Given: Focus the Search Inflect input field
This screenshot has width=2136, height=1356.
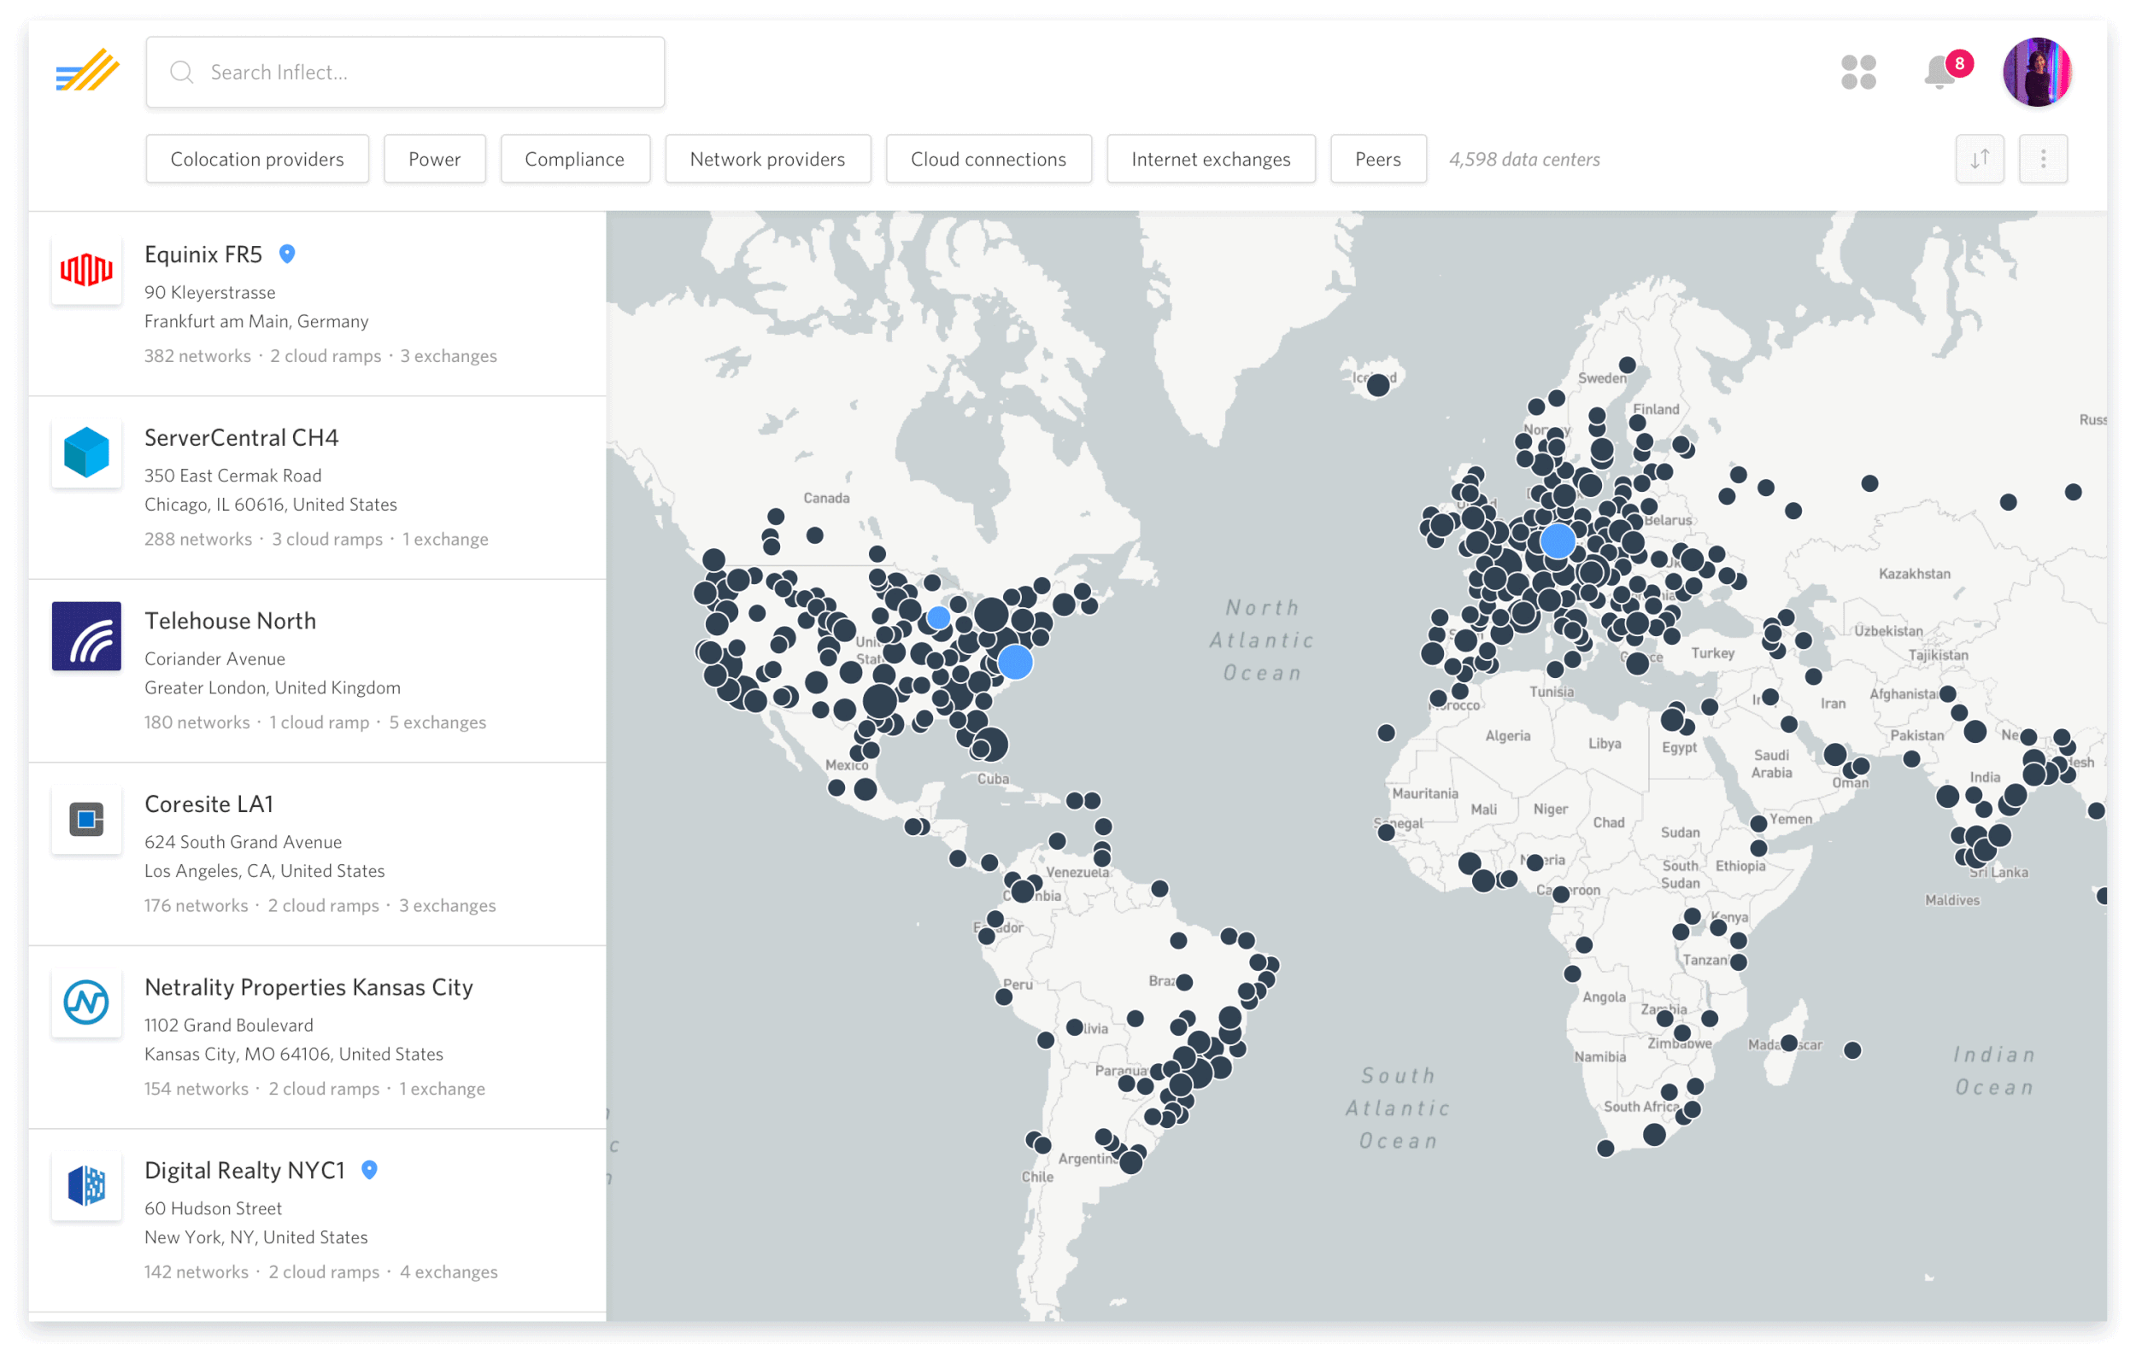Looking at the screenshot, I should click(405, 72).
